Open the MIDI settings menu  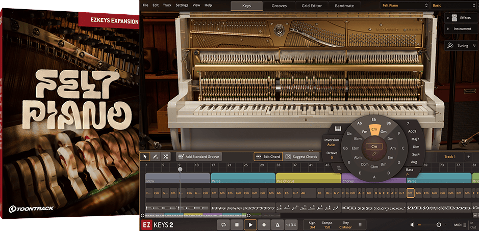point(460,225)
